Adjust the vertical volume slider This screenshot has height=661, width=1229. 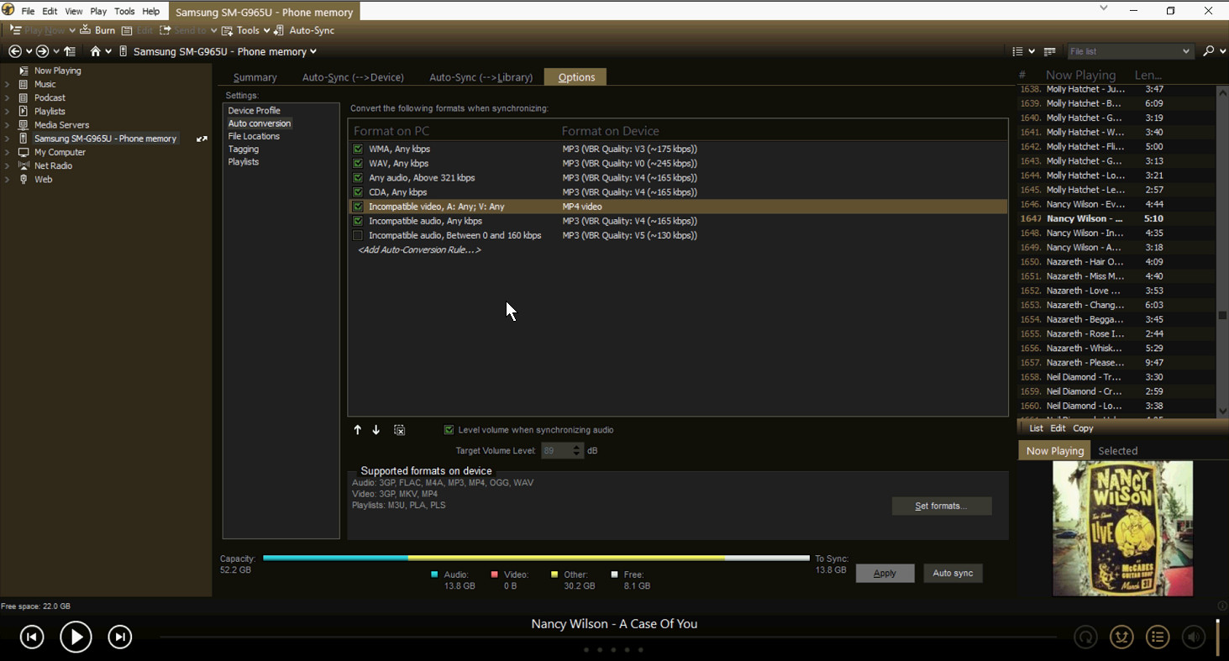click(1217, 637)
